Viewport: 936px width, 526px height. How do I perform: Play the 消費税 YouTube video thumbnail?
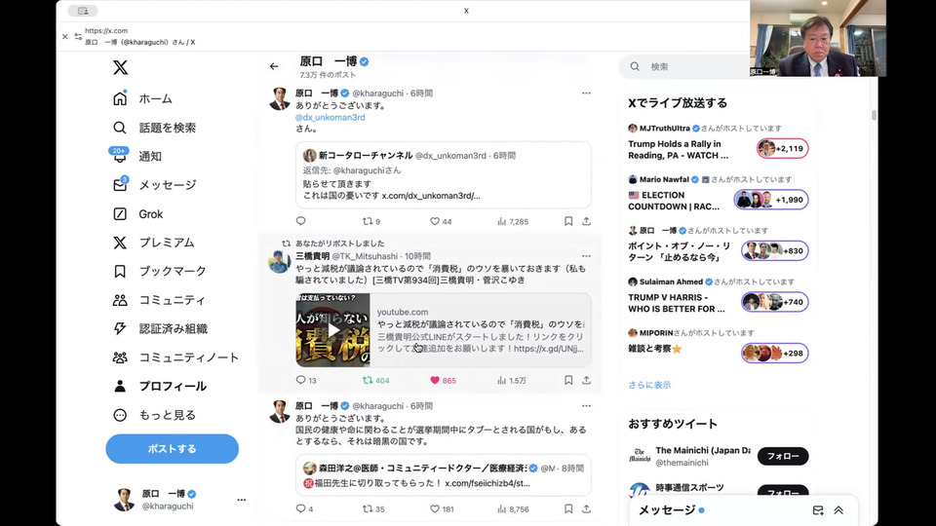(333, 330)
